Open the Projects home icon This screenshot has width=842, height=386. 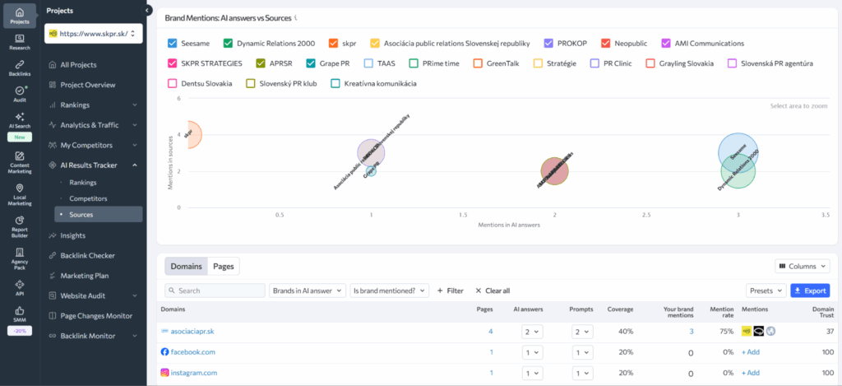tap(20, 12)
